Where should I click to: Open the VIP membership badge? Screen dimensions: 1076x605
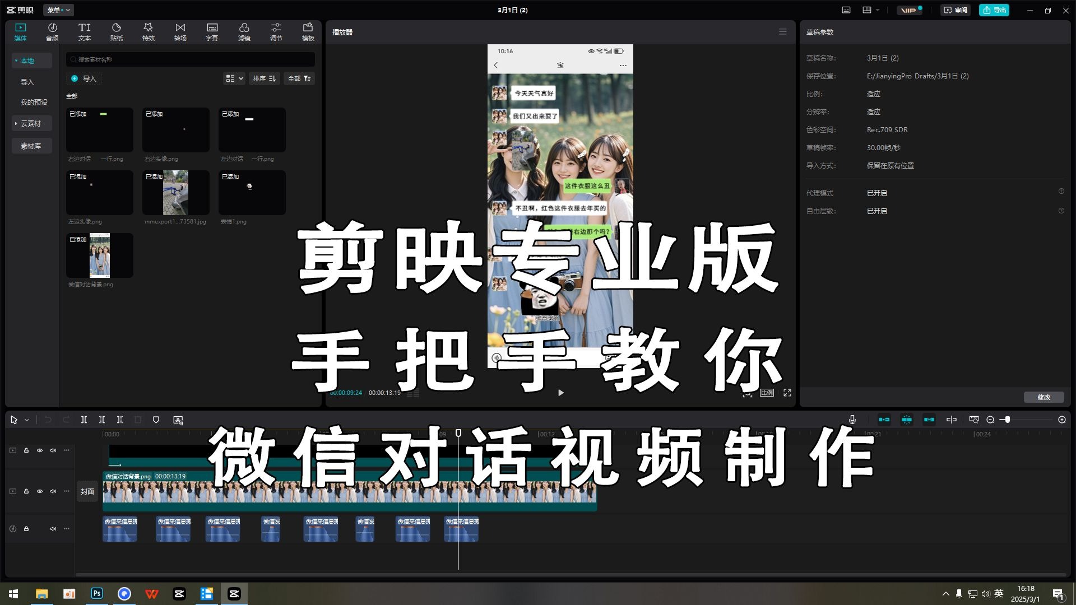[910, 10]
